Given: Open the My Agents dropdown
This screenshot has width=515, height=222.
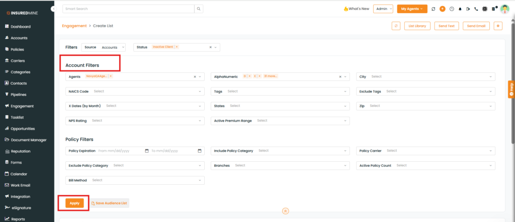Looking at the screenshot, I should [x=412, y=9].
